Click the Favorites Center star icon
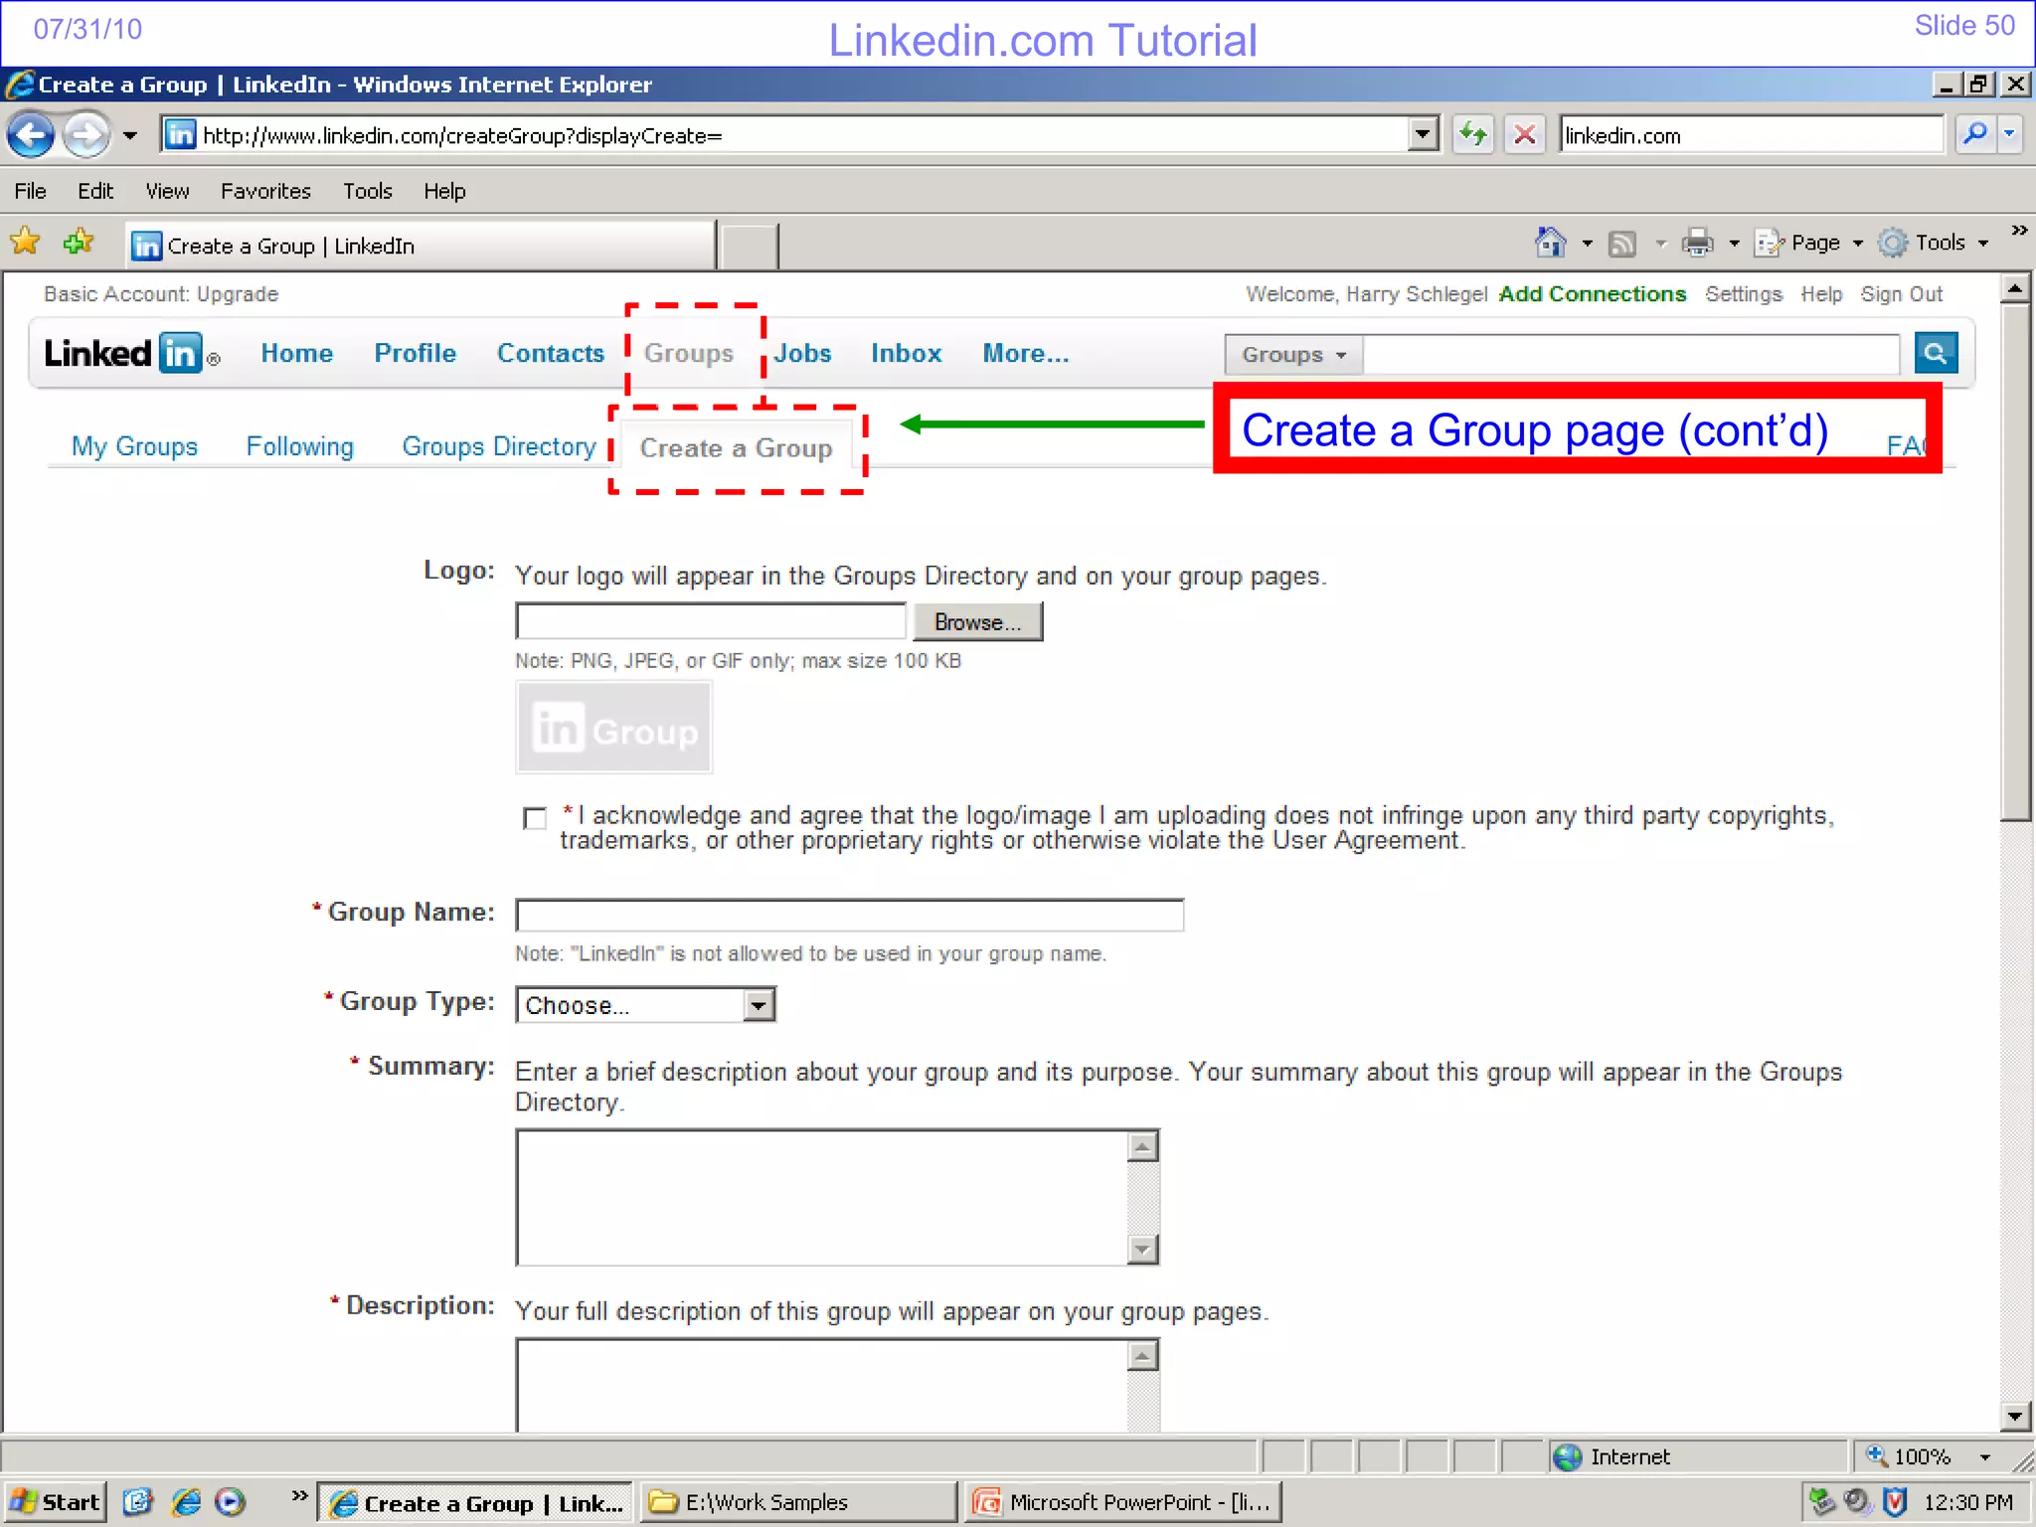The image size is (2036, 1527). coord(25,242)
